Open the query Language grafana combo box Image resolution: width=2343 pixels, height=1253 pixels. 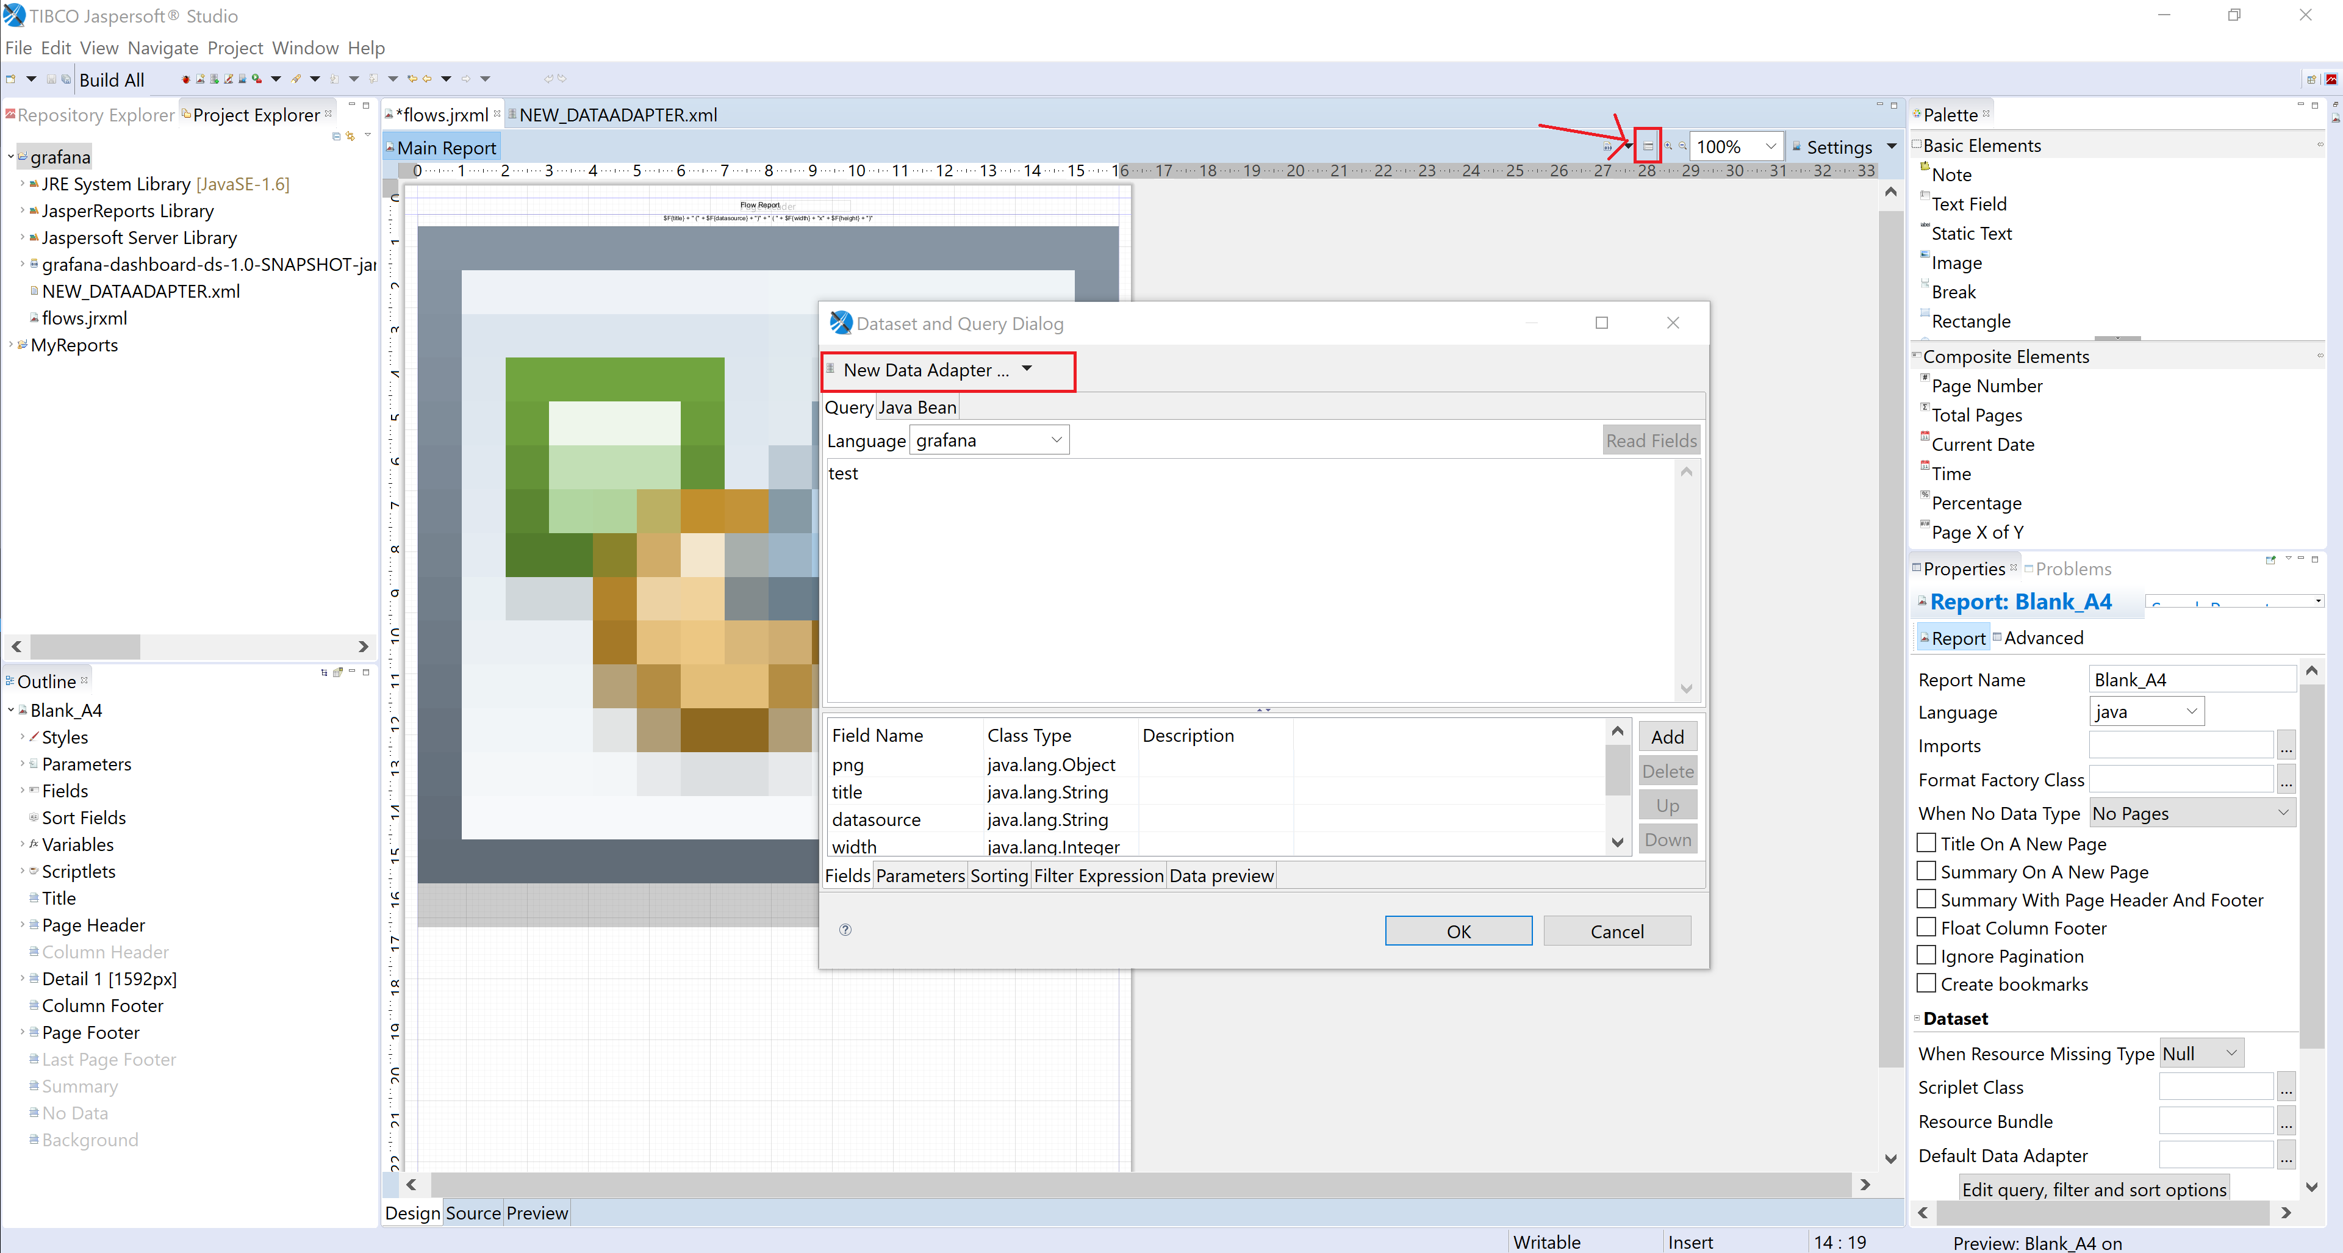pyautogui.click(x=989, y=440)
